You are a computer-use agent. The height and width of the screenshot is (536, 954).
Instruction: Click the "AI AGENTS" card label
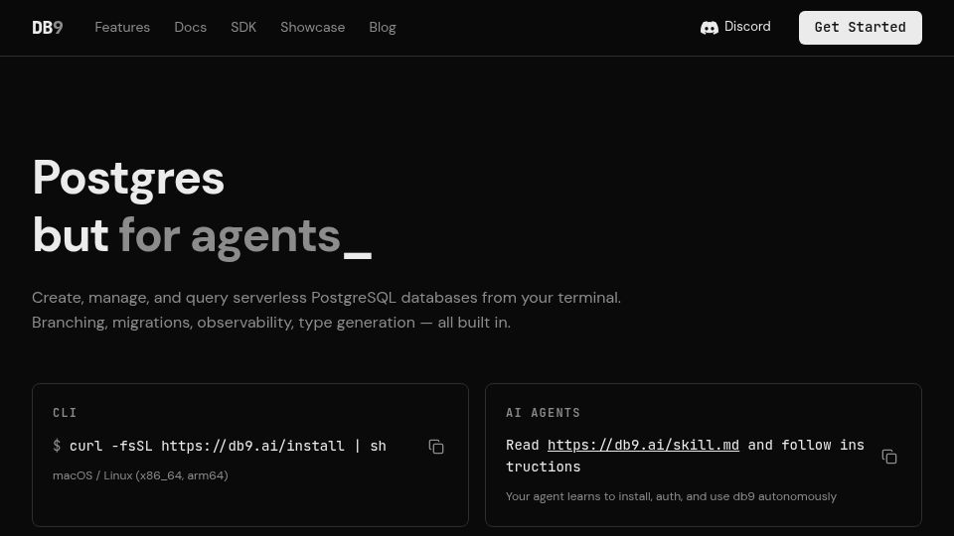[543, 413]
